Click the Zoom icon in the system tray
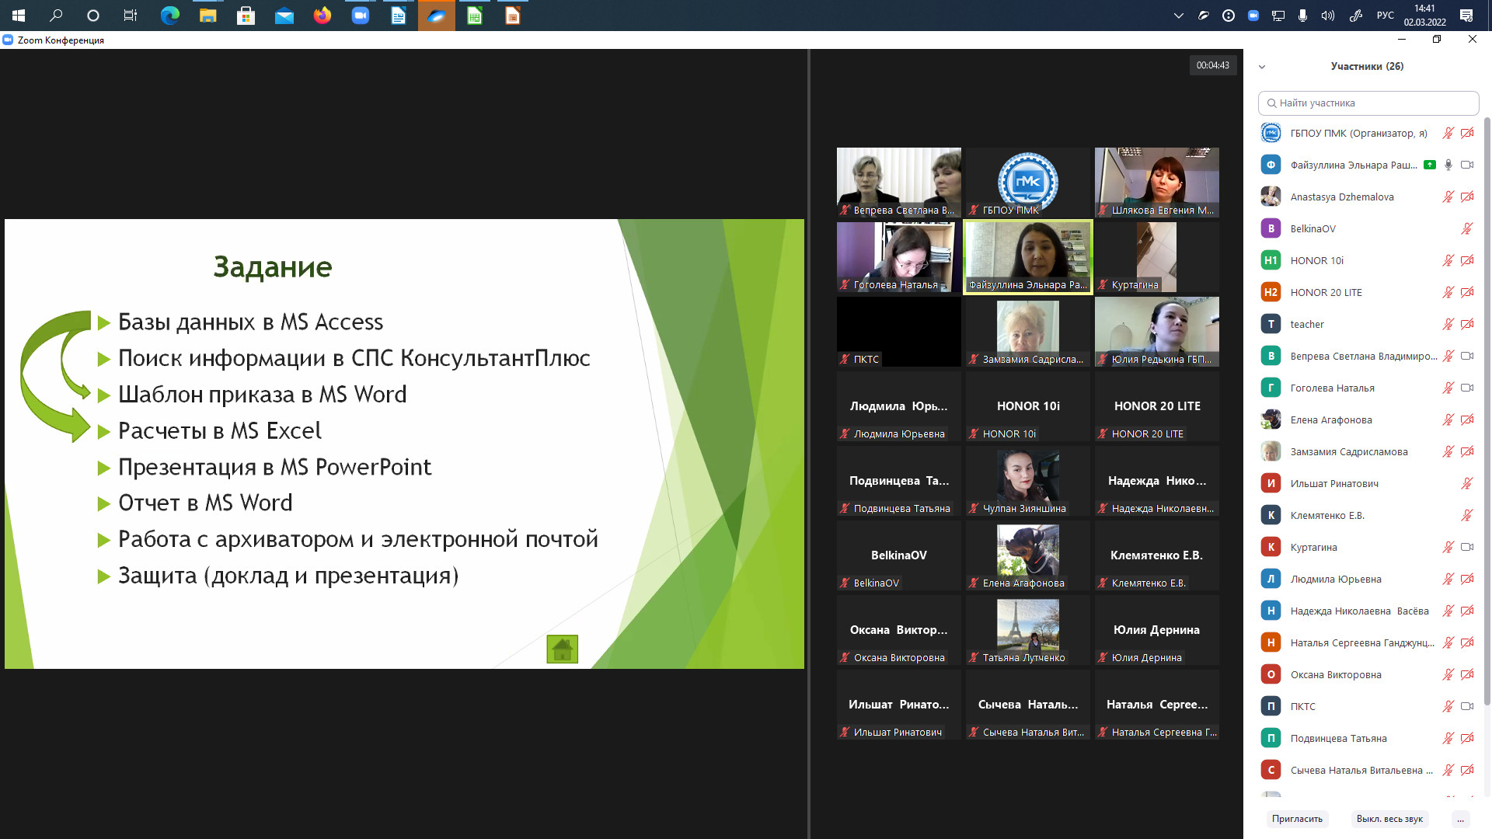Screen dimensions: 1492x839 click(1253, 16)
